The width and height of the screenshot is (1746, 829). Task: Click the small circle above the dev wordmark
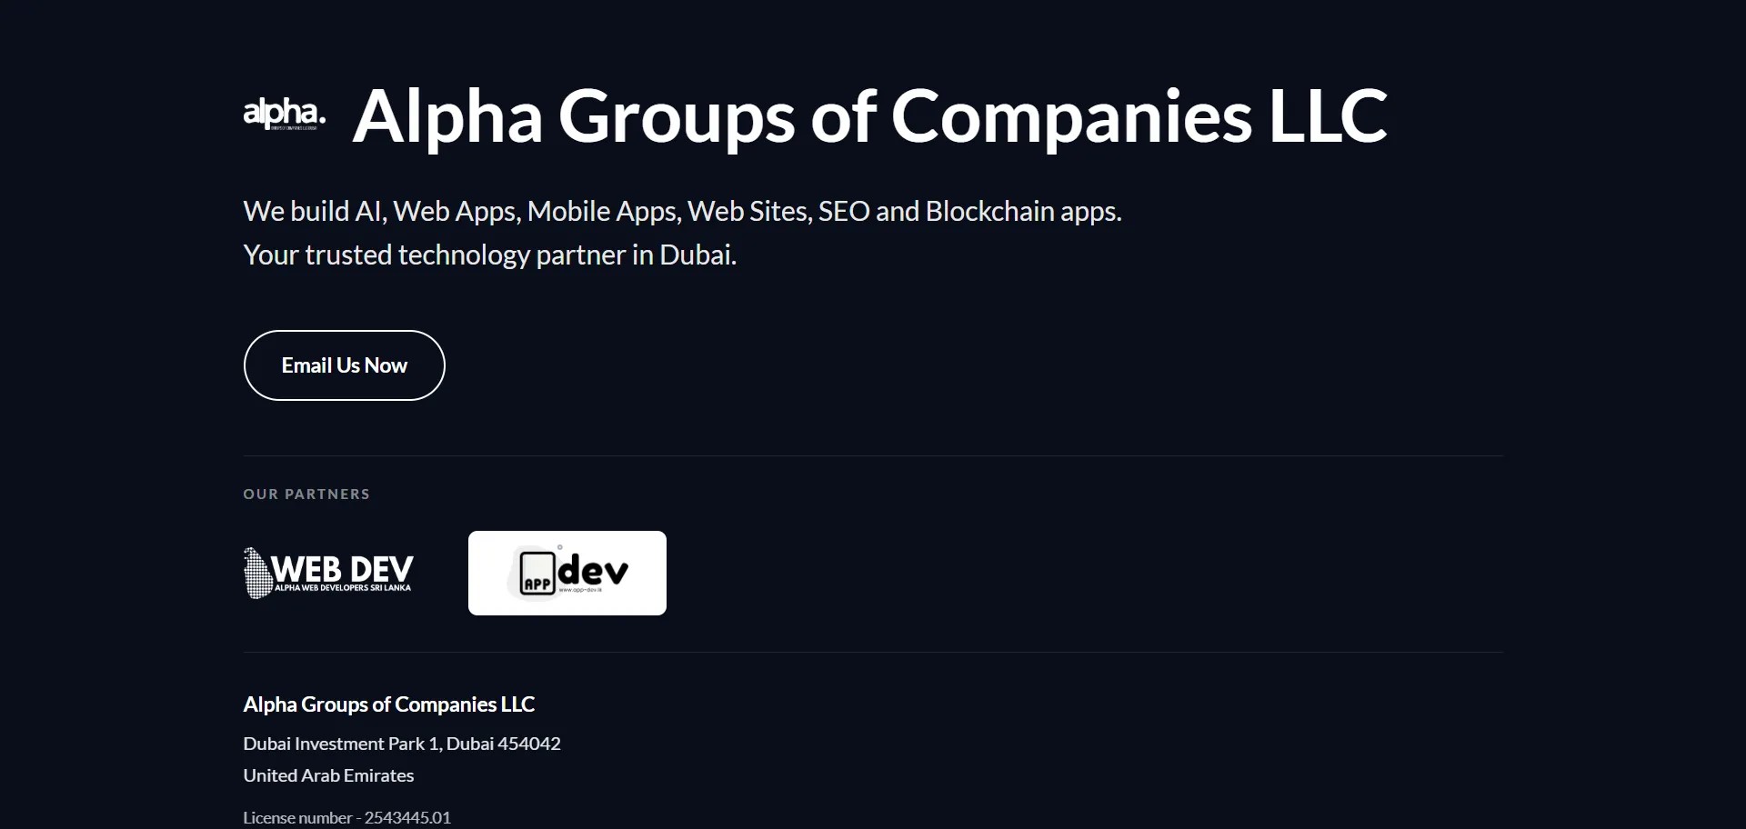coord(559,547)
